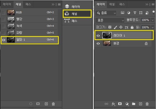Switch to 패스 tab in left panel
The height and width of the screenshot is (109, 156).
coord(28,4)
